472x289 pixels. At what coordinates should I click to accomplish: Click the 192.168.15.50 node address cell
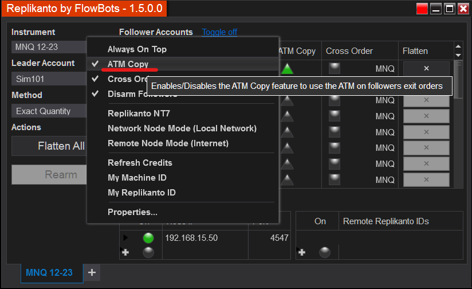[205, 238]
